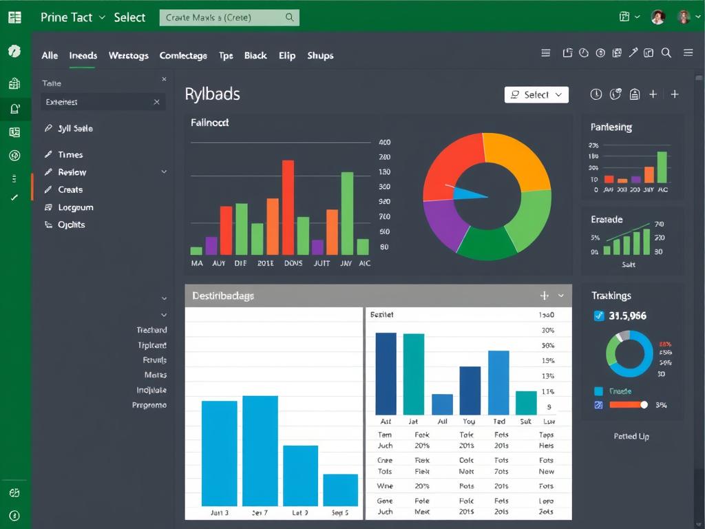Image resolution: width=705 pixels, height=529 pixels.
Task: Open the building sidebar icon
Action: pyautogui.click(x=14, y=83)
